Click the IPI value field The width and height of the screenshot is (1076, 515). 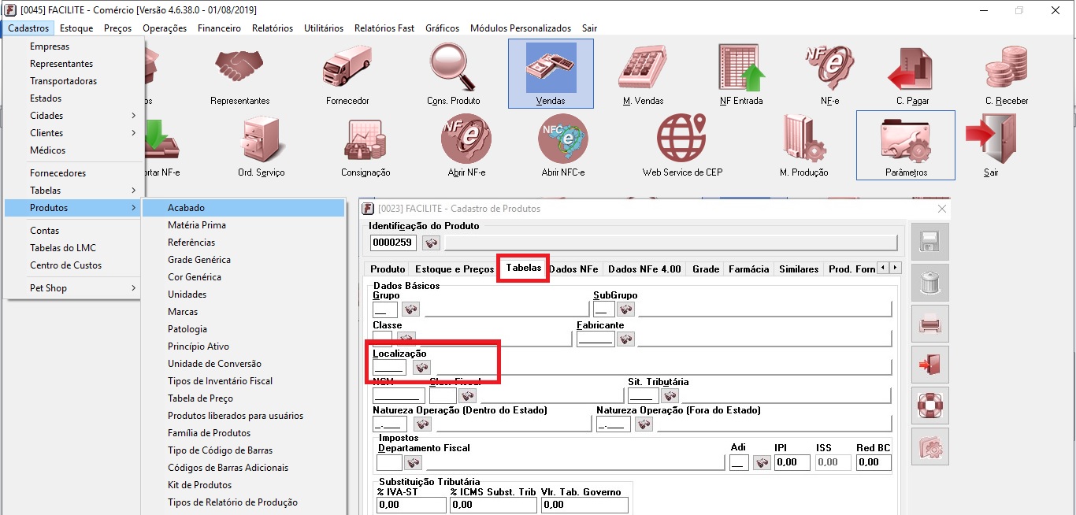tap(792, 463)
